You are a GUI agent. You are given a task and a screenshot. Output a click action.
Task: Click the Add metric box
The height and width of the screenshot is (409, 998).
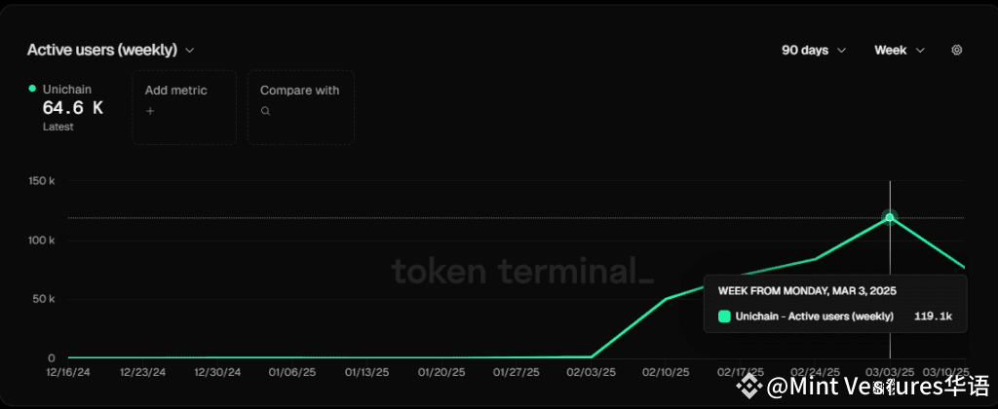(184, 107)
